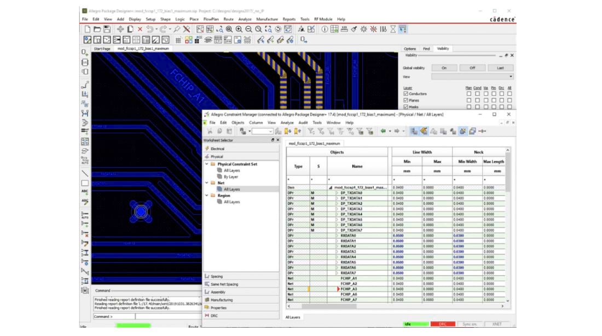Click the hourglass icon in main toolbar
602x336 pixels.
click(392, 29)
